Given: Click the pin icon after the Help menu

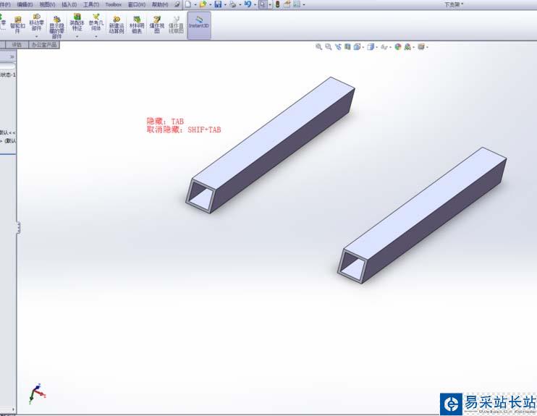Looking at the screenshot, I should pos(177,5).
